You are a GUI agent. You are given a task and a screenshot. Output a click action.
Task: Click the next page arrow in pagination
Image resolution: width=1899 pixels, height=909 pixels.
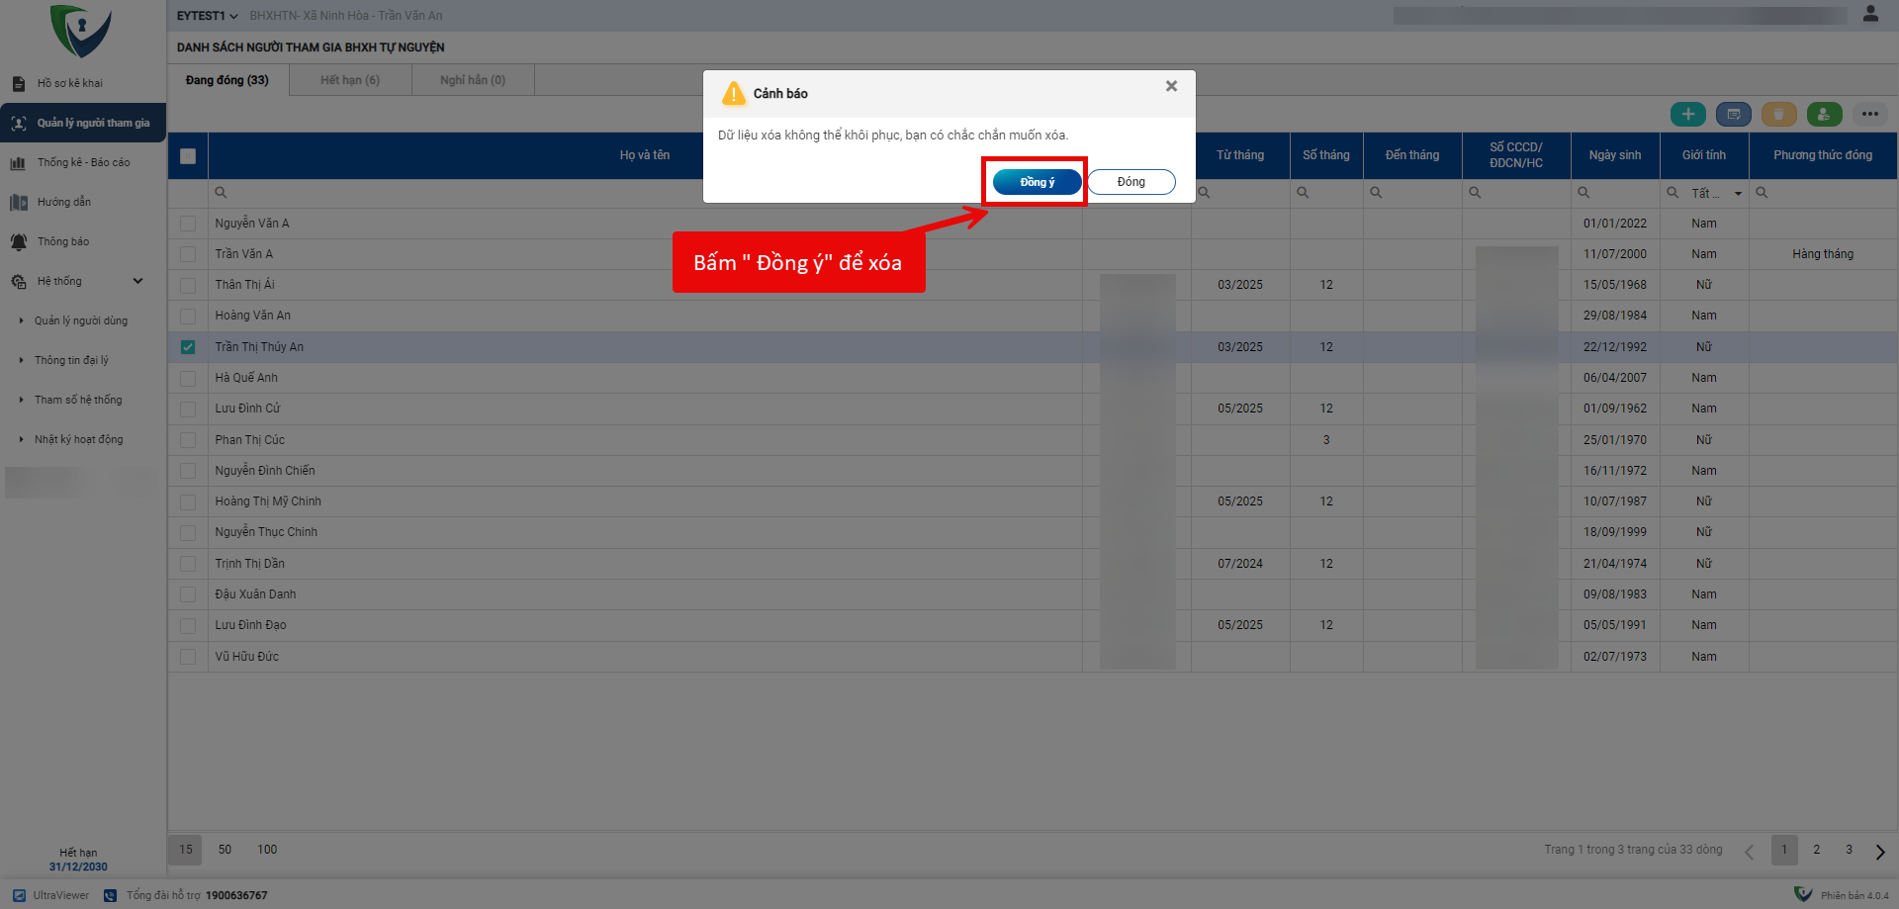point(1879,852)
